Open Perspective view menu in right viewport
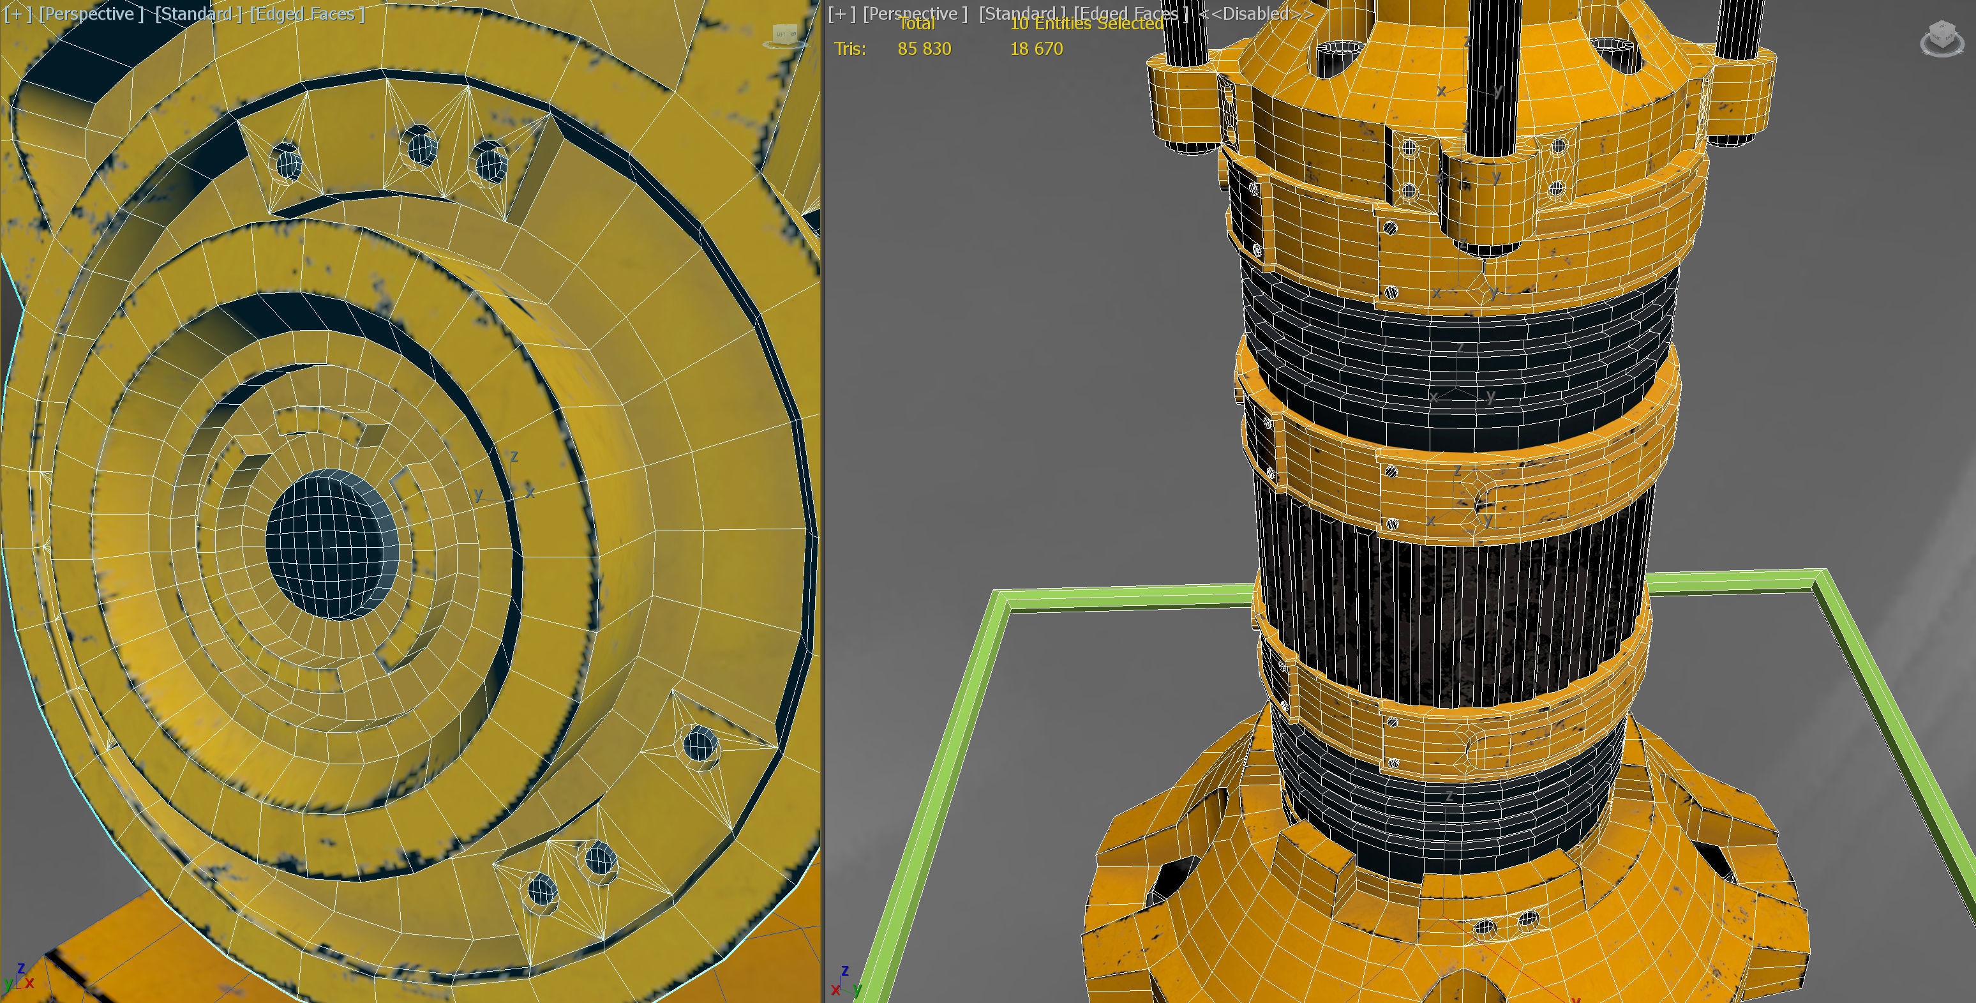The height and width of the screenshot is (1003, 1976). (x=915, y=14)
